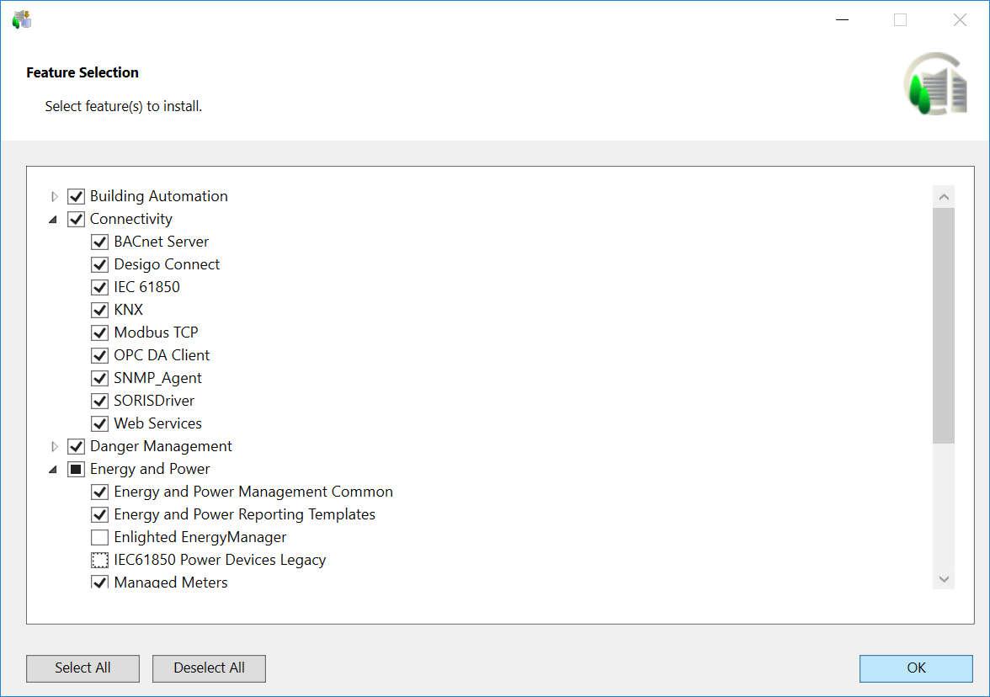Screen dimensions: 990x697
Task: Uncheck the Desigo Connect feature
Action: click(100, 264)
